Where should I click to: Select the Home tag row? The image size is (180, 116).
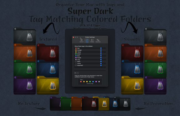click(x=90, y=63)
